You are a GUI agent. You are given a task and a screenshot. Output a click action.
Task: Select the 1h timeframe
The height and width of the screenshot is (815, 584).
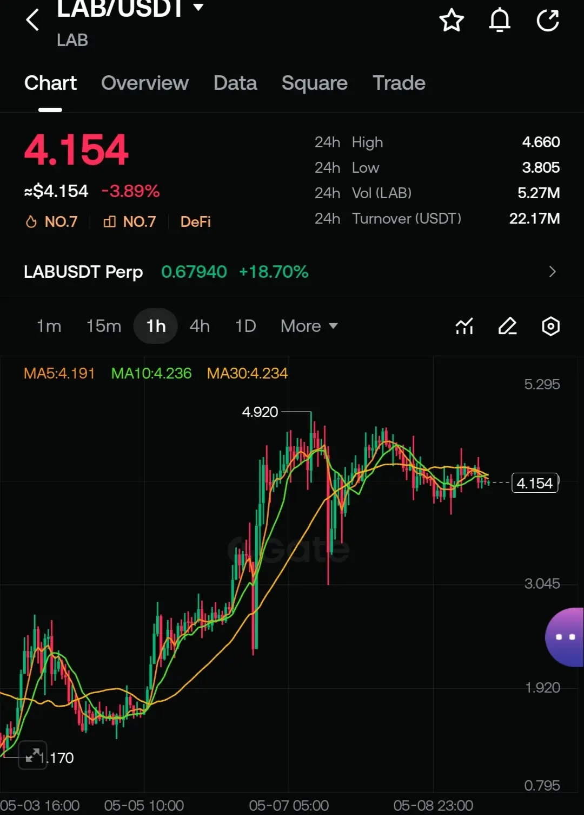pos(156,326)
